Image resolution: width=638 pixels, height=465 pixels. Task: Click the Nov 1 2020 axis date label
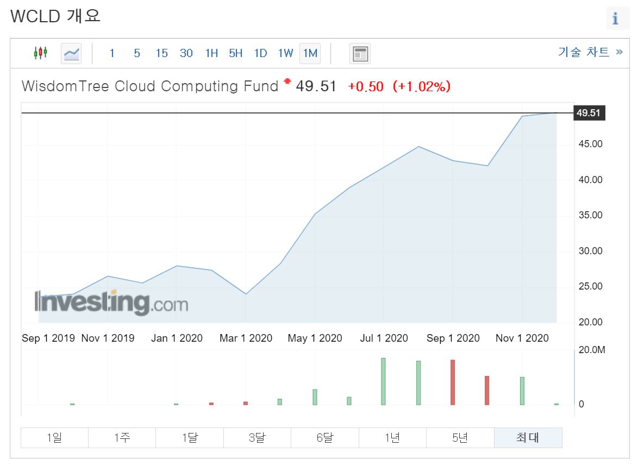point(522,338)
